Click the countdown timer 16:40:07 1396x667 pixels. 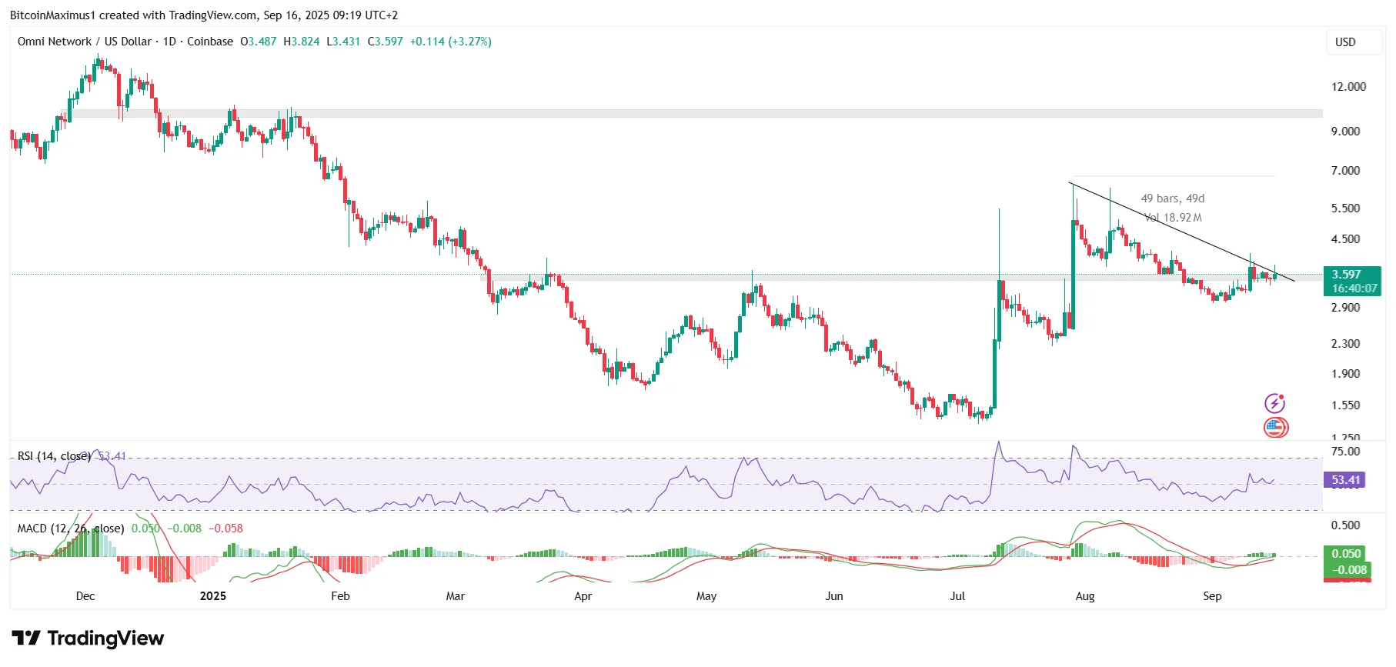pyautogui.click(x=1354, y=288)
